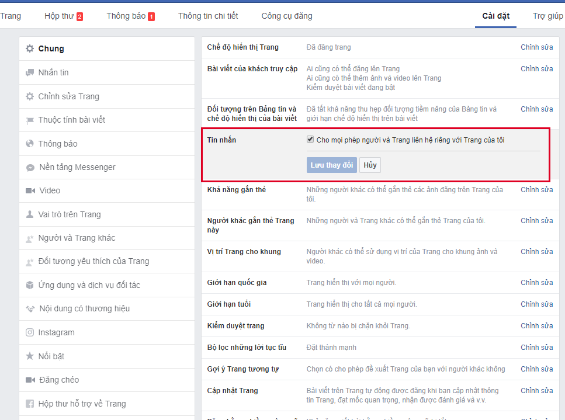Click the red badge on Hộp thư tab

click(79, 16)
